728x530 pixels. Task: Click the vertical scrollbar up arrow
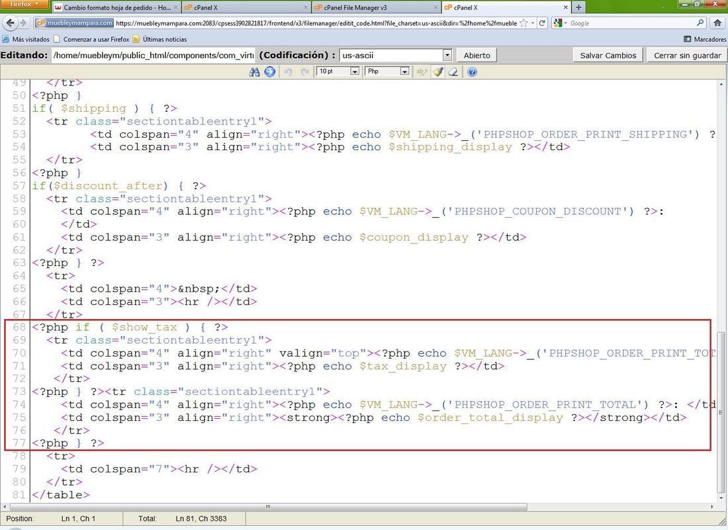point(721,84)
